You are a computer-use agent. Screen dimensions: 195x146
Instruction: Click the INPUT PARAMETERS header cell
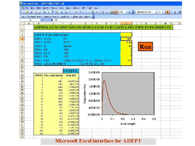(x=51, y=35)
